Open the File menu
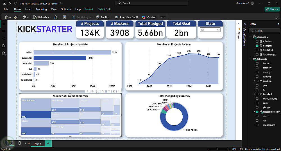 tap(6, 9)
